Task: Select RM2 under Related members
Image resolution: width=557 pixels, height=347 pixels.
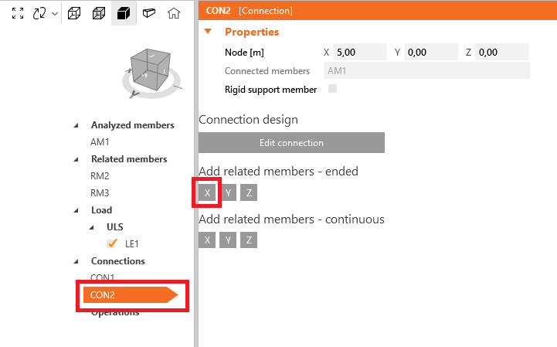Action: tap(100, 175)
